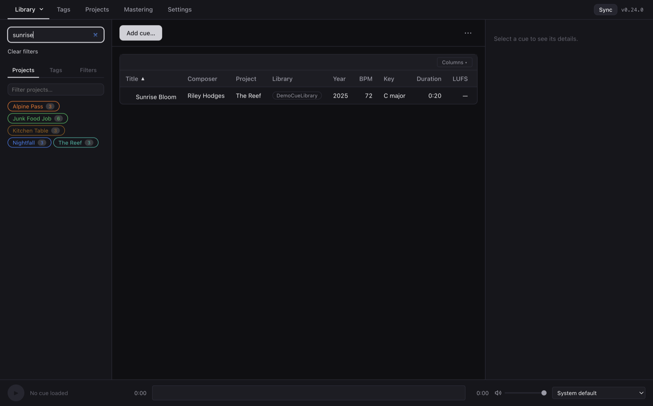653x406 pixels.
Task: Toggle the Title column sort arrow
Action: tap(143, 79)
